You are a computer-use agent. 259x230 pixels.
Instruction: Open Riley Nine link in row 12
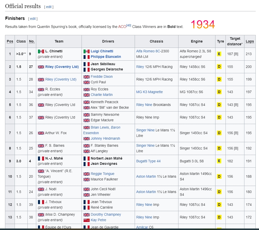(144, 205)
